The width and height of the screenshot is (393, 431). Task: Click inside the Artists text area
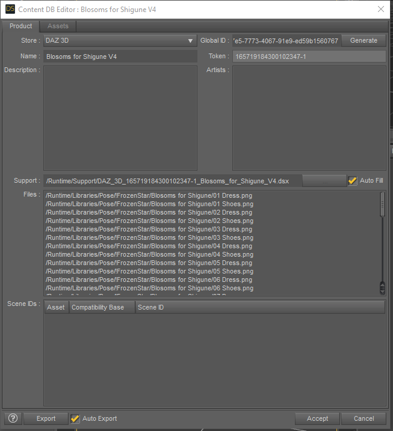tap(309, 118)
